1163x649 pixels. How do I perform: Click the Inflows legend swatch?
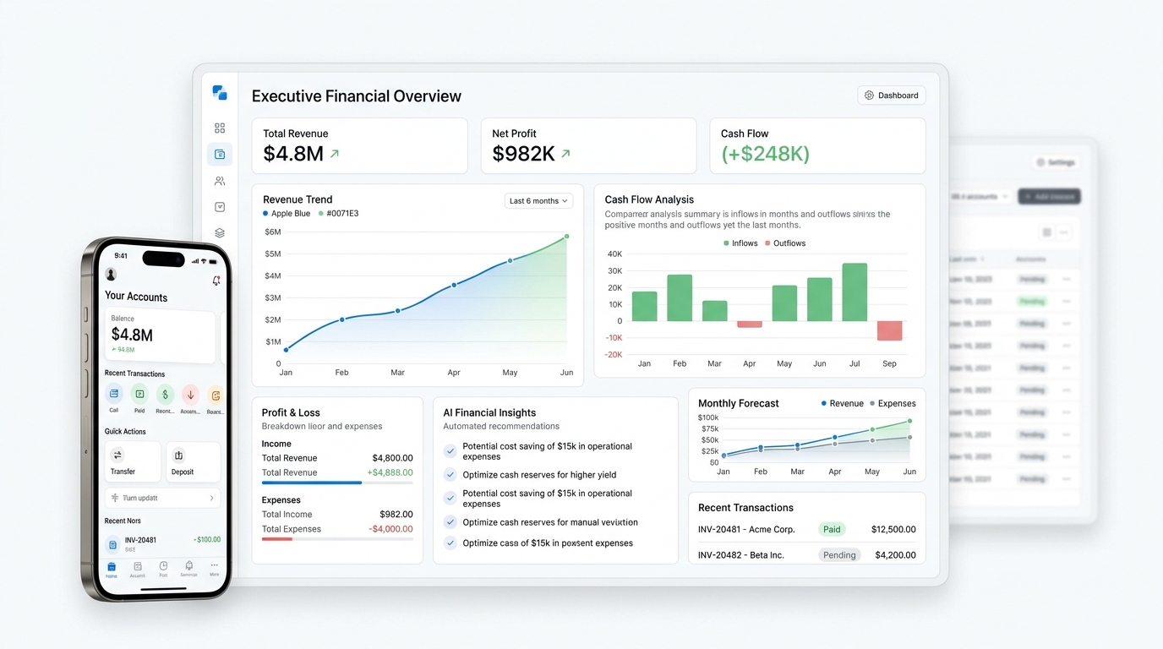tap(726, 243)
